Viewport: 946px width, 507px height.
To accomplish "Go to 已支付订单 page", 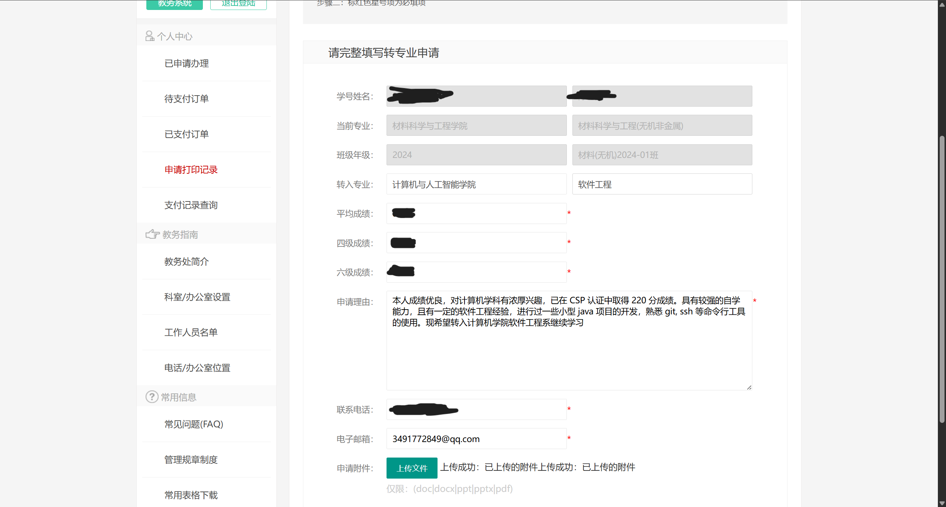I will point(187,134).
